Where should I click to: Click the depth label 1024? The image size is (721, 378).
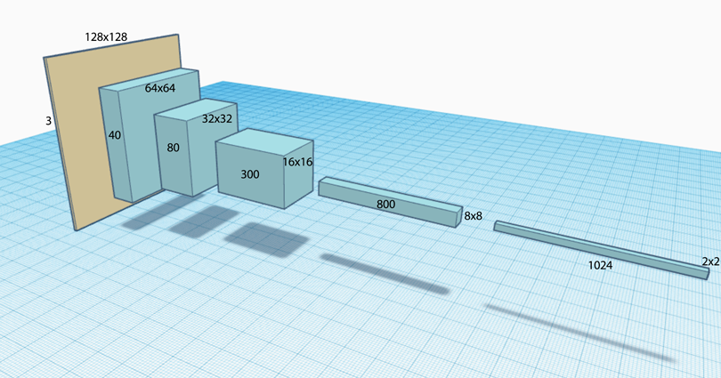click(x=601, y=265)
